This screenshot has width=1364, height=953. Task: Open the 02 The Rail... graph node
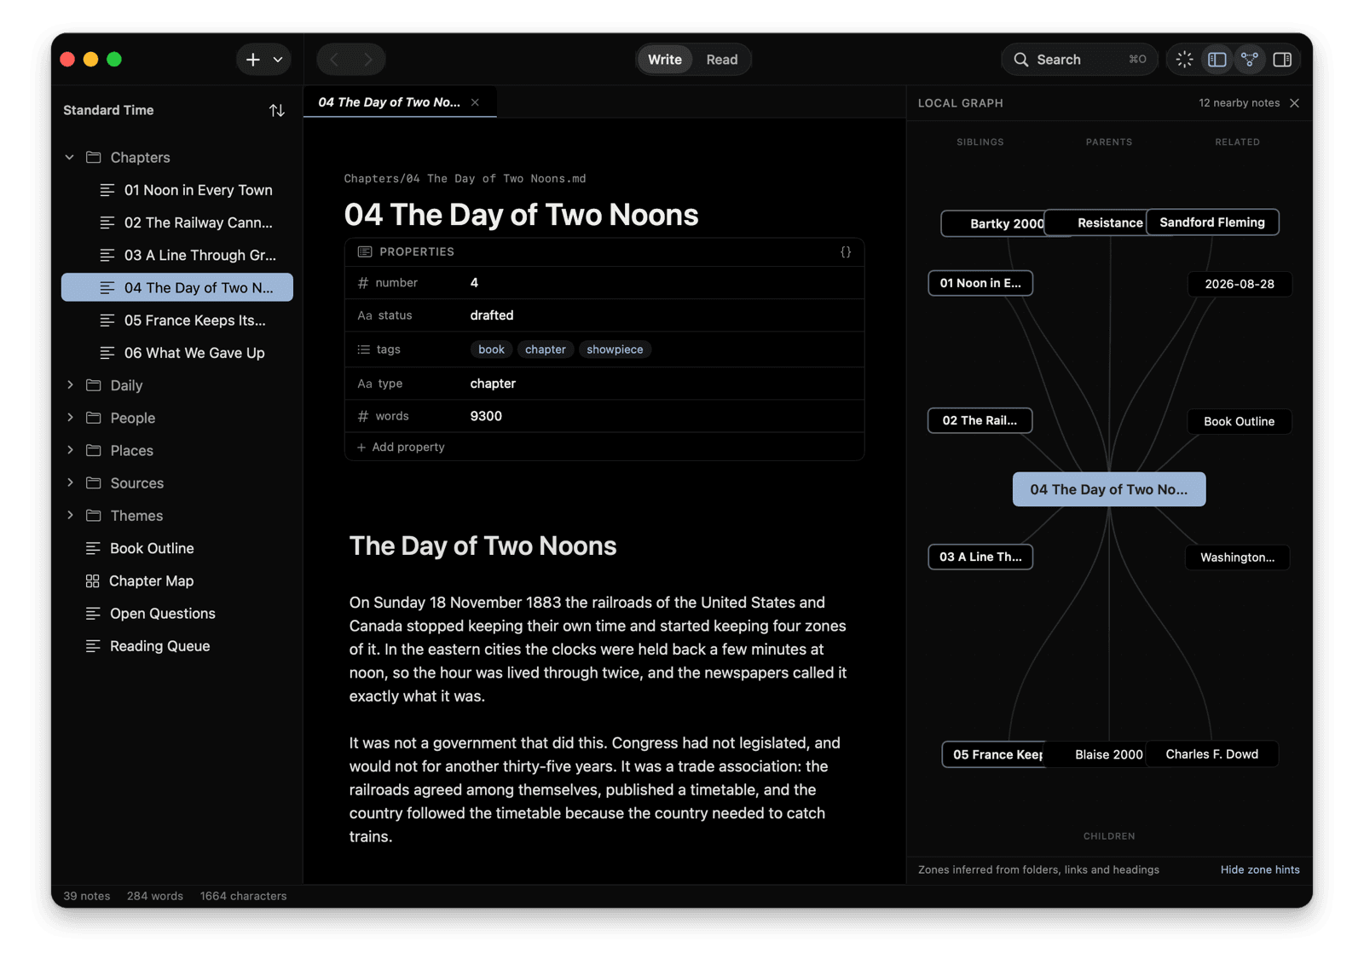980,420
